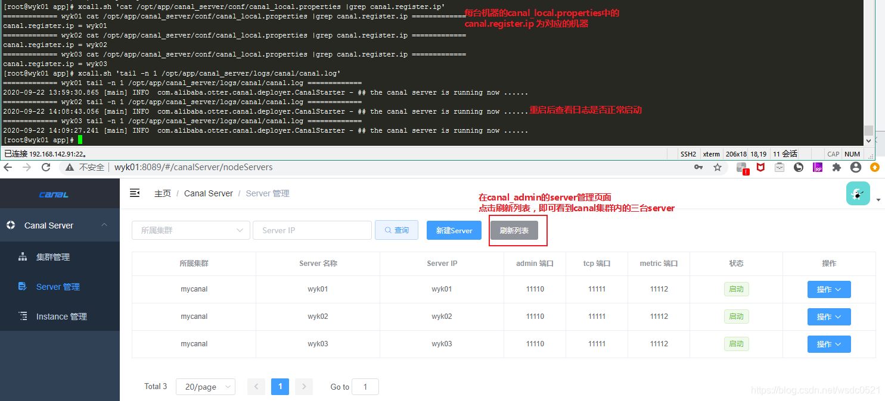Click the 刷新列表 button
This screenshot has width=885, height=401.
[514, 230]
